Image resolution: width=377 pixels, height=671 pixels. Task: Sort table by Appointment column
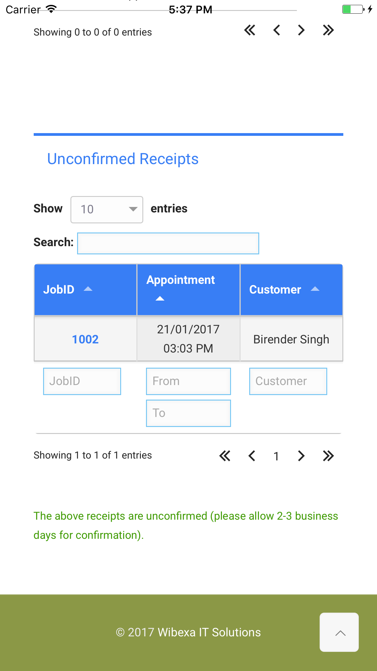[188, 290]
